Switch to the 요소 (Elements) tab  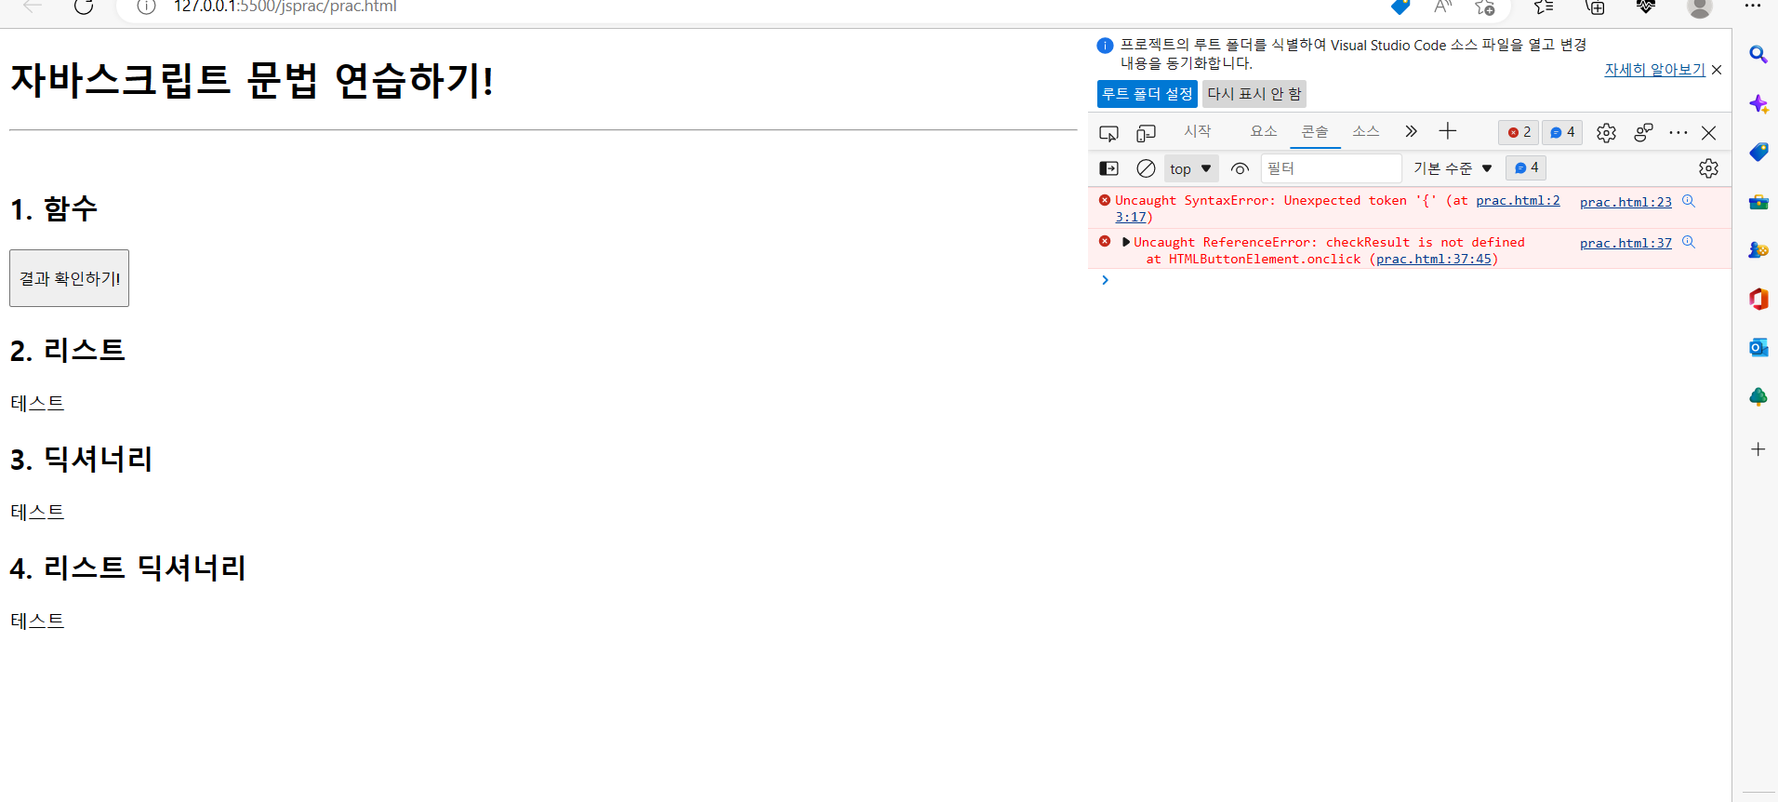pos(1264,132)
